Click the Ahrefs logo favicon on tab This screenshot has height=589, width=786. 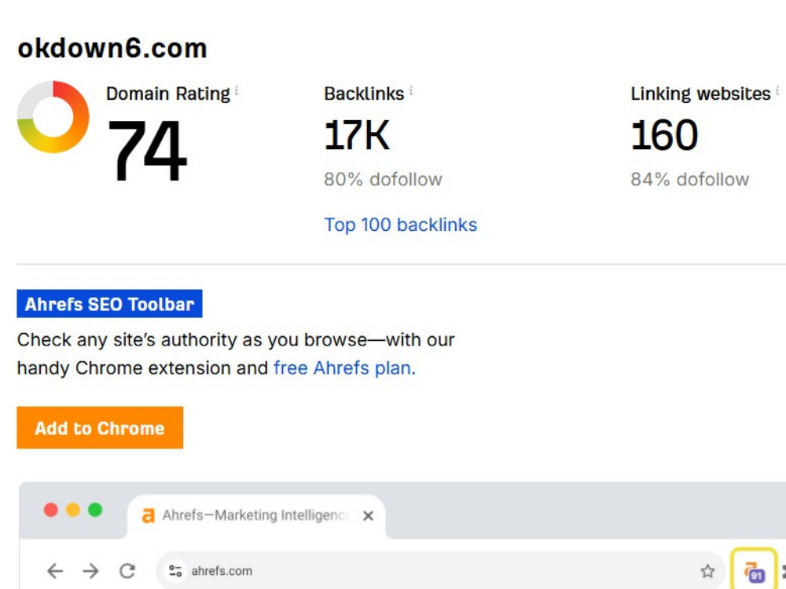(x=149, y=515)
